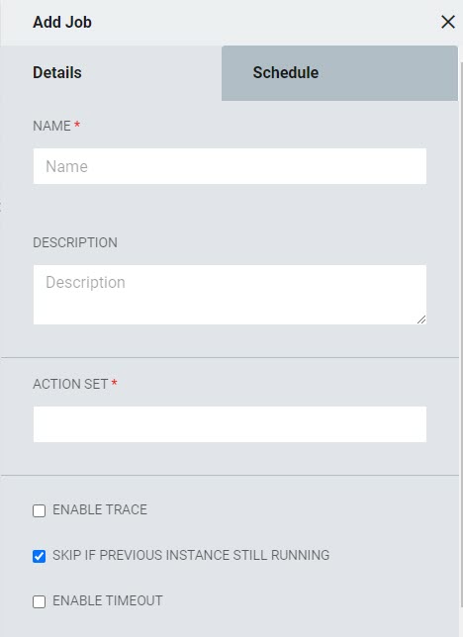Click the Add Job panel title
The height and width of the screenshot is (637, 463).
tap(62, 23)
